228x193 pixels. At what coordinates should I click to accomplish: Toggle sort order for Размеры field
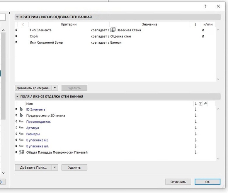pyautogui.click(x=196, y=134)
